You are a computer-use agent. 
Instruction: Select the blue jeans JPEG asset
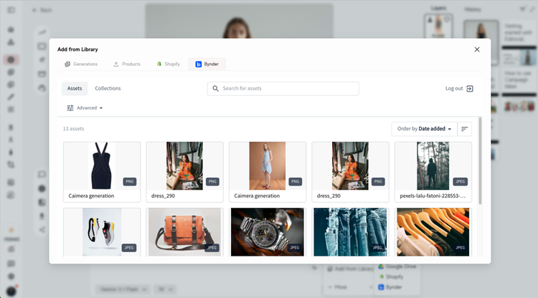pos(350,232)
